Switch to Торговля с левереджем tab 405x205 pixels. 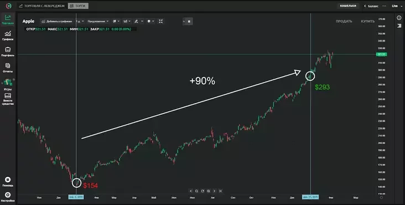[x=41, y=6]
